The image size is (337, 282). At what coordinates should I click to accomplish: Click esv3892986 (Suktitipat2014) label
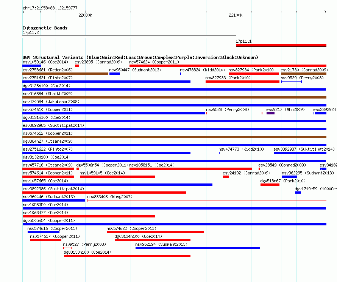click(x=53, y=189)
